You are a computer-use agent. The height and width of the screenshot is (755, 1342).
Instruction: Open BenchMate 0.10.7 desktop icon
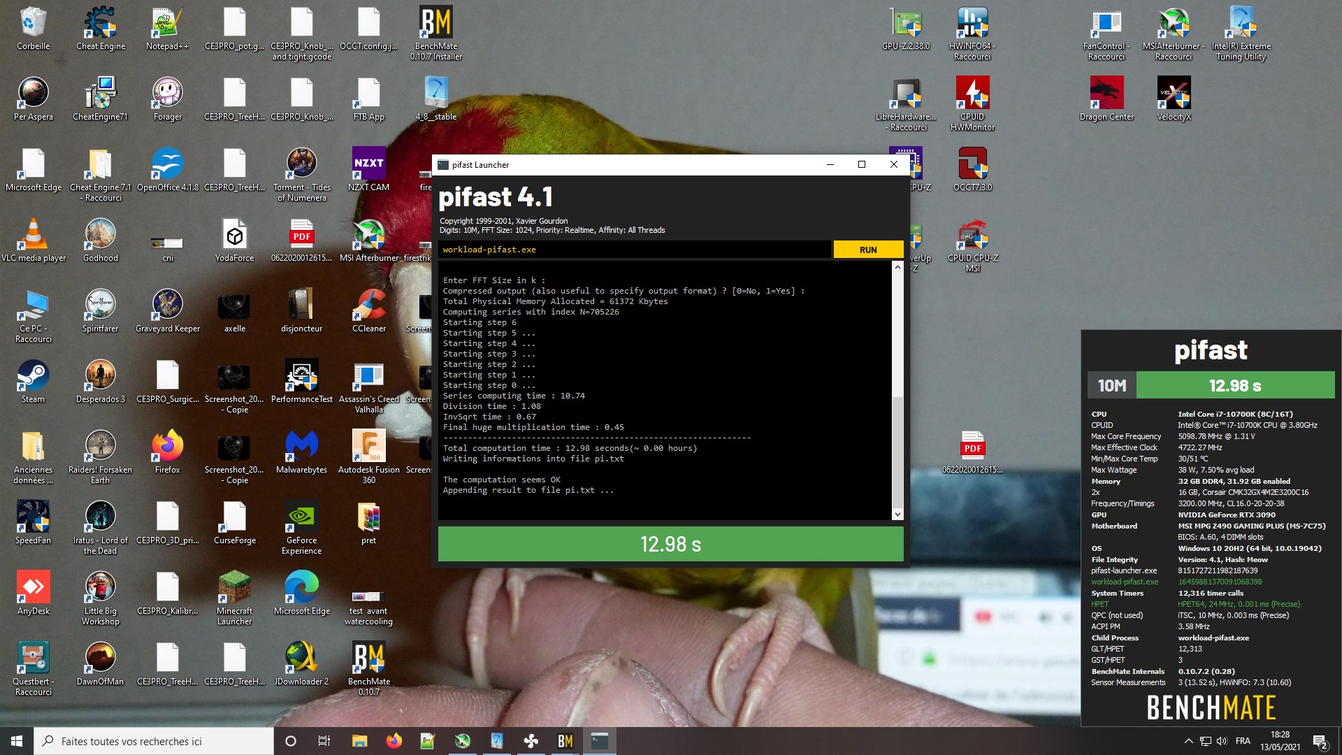pyautogui.click(x=368, y=668)
